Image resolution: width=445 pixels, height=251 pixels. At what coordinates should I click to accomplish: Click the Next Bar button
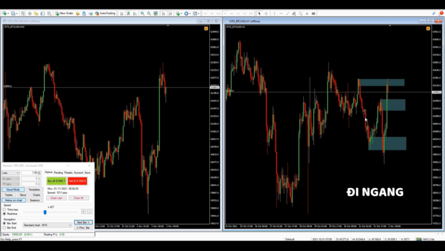(83, 222)
